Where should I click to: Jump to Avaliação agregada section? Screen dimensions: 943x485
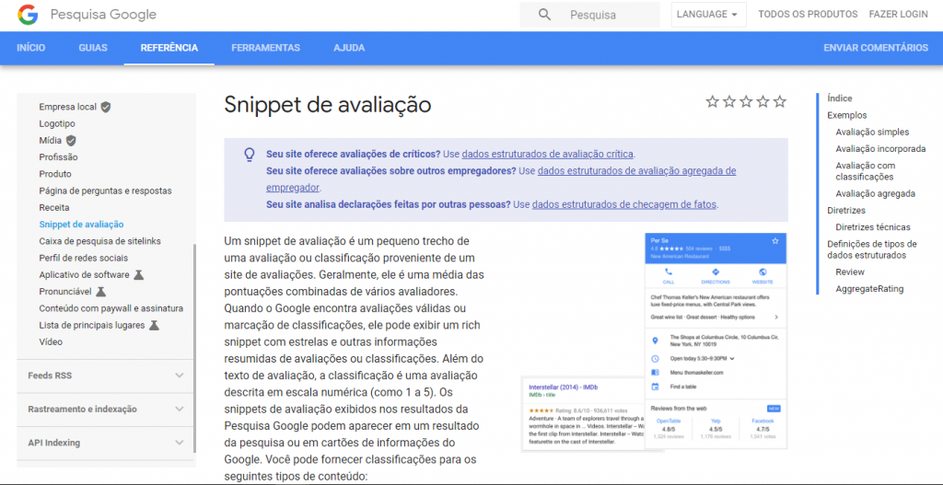point(876,193)
